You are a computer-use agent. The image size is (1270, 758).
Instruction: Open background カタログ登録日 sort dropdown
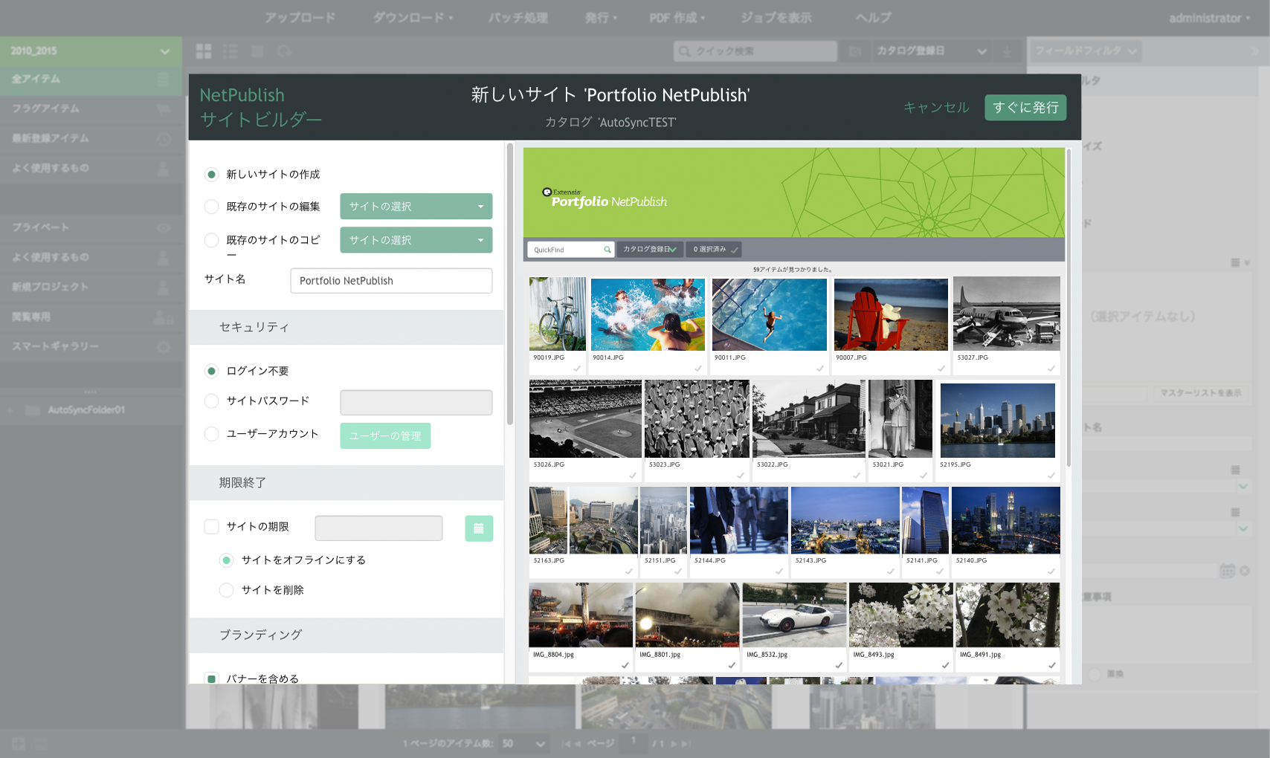[932, 51]
